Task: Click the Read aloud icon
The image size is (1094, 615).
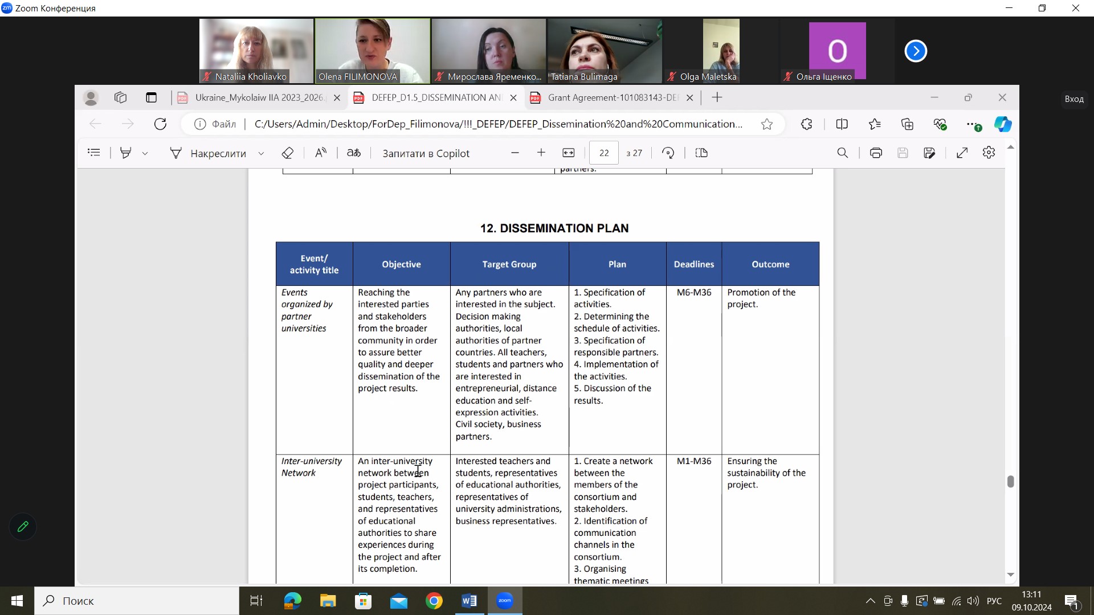Action: click(321, 153)
